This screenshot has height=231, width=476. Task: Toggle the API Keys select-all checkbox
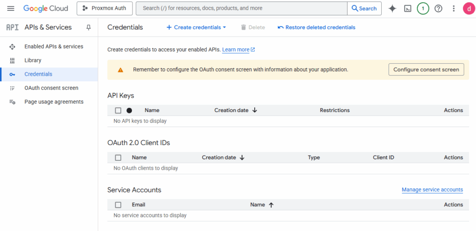click(118, 111)
